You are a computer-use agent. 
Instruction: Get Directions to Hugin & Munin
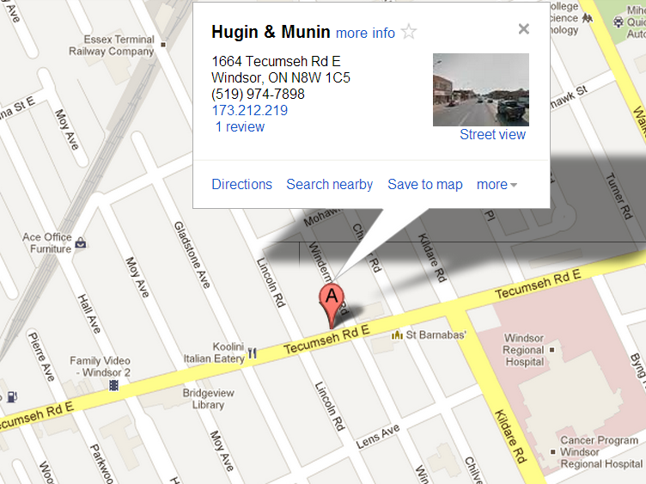242,184
